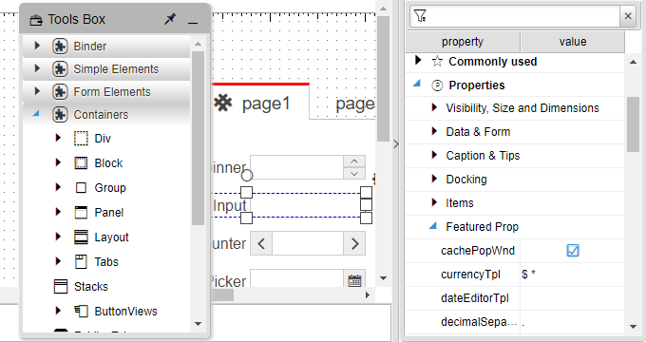Click the Input field on canvas
The width and height of the screenshot is (646, 342).
[x=308, y=205]
